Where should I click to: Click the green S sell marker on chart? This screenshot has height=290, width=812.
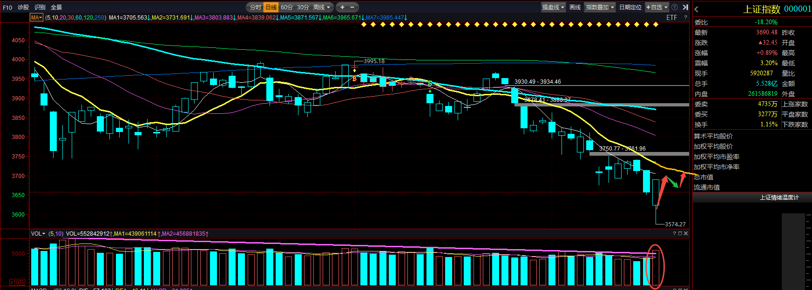point(430,84)
